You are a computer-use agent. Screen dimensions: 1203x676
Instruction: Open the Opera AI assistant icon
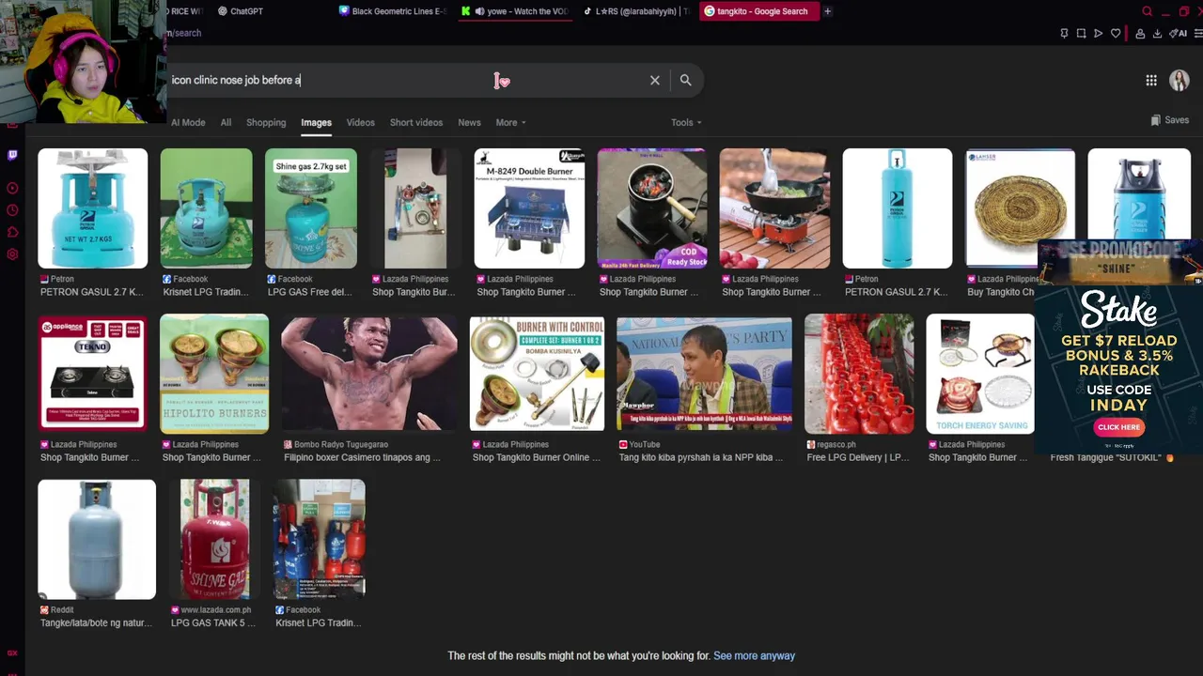click(x=1179, y=34)
